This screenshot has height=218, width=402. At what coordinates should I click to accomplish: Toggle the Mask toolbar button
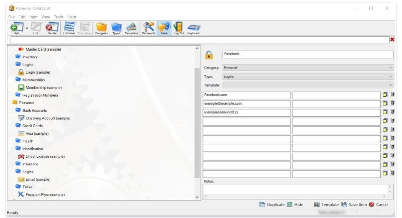[x=164, y=28]
